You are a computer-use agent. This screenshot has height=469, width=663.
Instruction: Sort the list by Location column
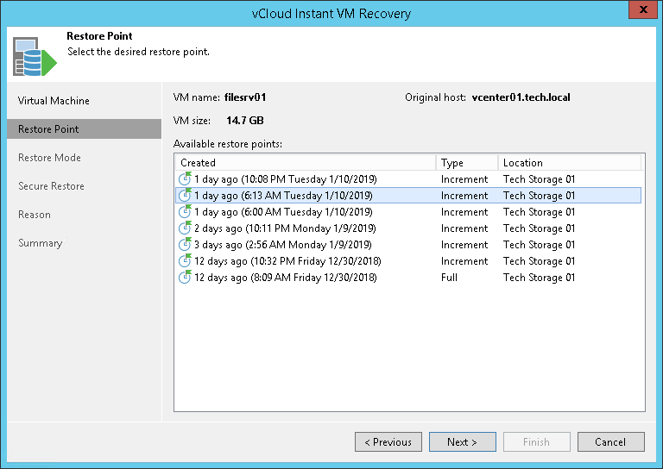pyautogui.click(x=568, y=163)
